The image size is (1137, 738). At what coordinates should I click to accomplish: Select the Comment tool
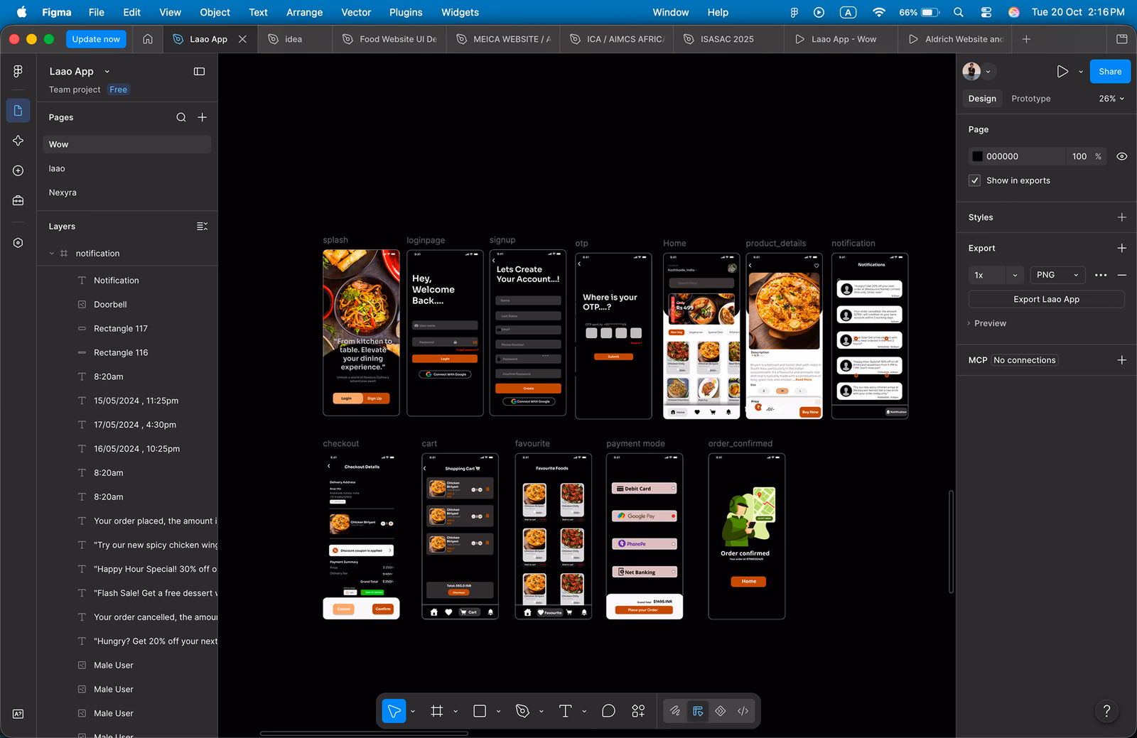(x=608, y=711)
